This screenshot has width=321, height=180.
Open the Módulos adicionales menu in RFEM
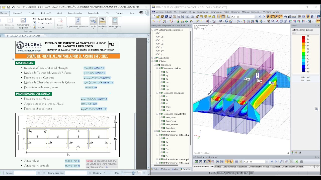tap(252, 12)
